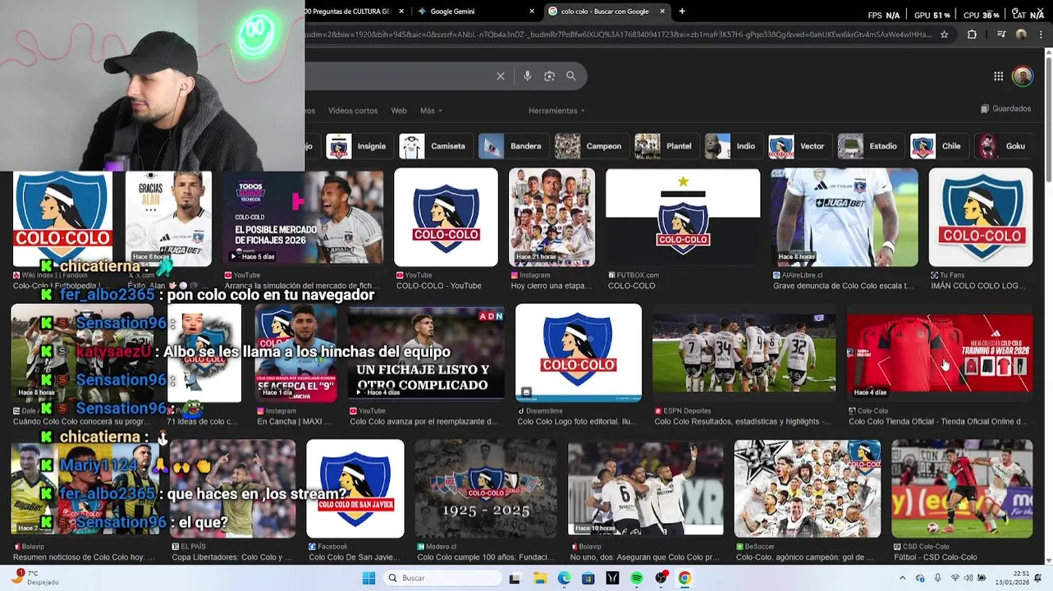This screenshot has width=1053, height=591.
Task: Close the colo colo search tab
Action: pyautogui.click(x=661, y=11)
